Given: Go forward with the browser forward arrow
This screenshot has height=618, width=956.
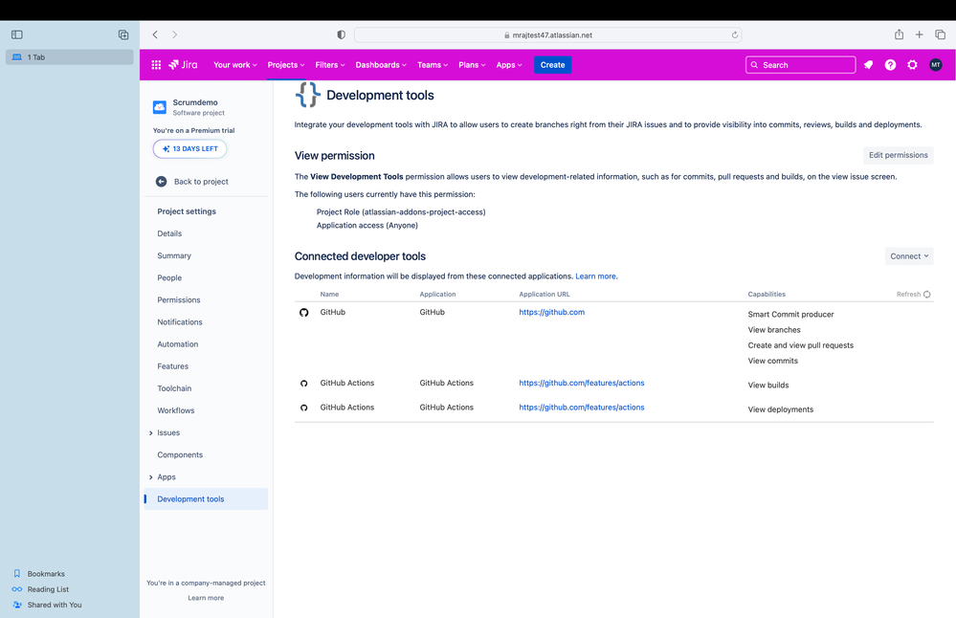Looking at the screenshot, I should click(174, 34).
